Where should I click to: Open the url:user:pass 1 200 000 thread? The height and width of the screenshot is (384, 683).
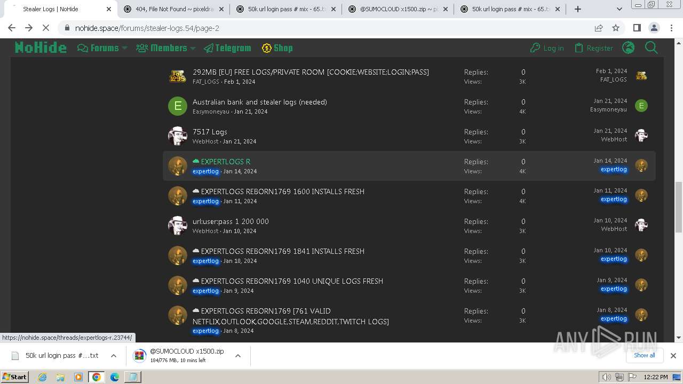coord(231,221)
